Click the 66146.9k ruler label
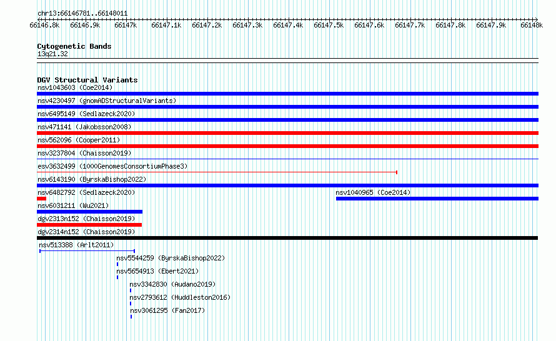 85,25
